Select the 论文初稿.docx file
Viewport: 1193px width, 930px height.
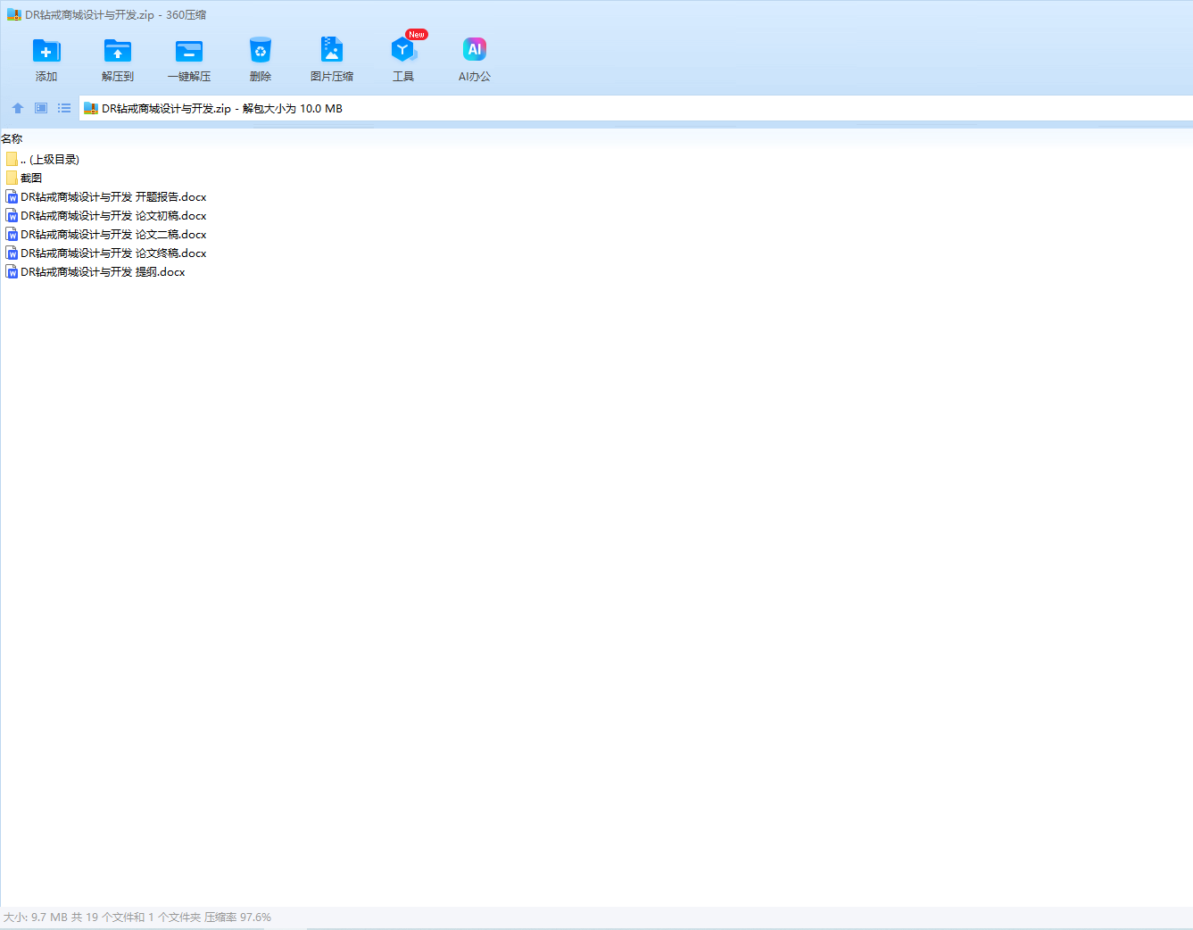[113, 216]
